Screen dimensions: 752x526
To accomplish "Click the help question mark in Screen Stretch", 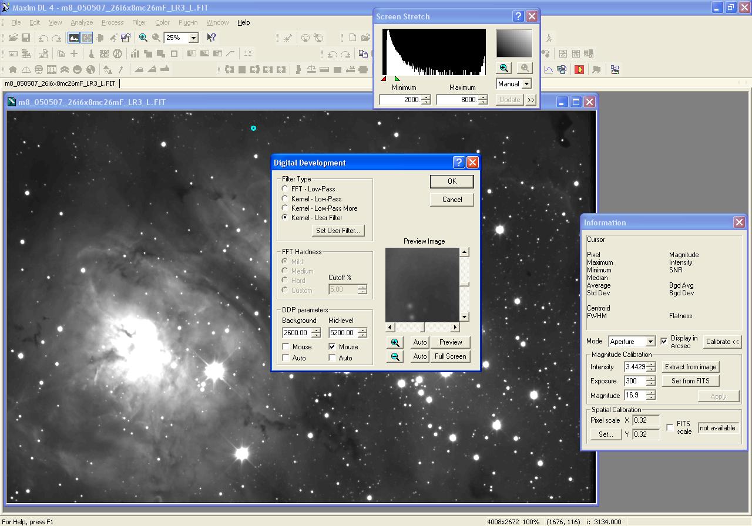I will point(518,16).
